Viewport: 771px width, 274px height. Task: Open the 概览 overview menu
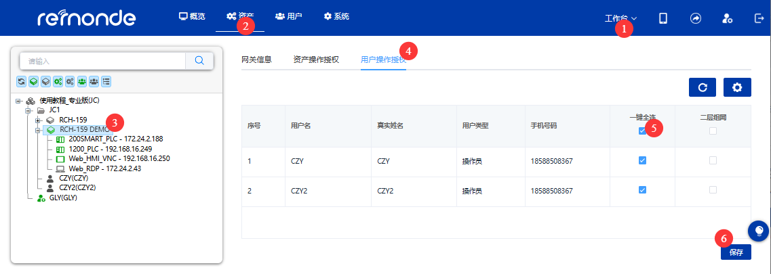[192, 16]
